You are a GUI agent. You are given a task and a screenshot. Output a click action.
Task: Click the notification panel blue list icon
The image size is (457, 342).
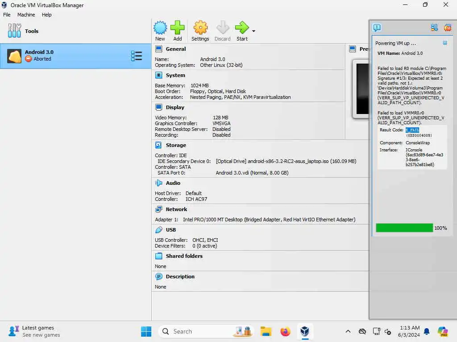pos(434,28)
